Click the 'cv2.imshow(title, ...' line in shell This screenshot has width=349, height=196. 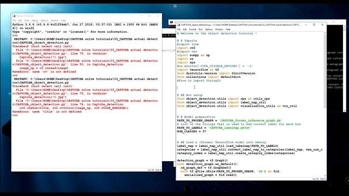pyautogui.click(x=74, y=108)
